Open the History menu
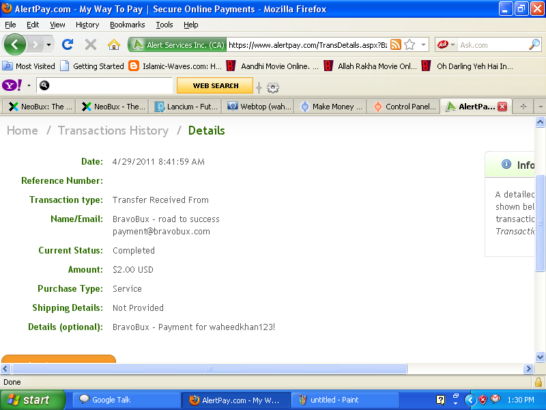The width and height of the screenshot is (546, 410). point(87,25)
